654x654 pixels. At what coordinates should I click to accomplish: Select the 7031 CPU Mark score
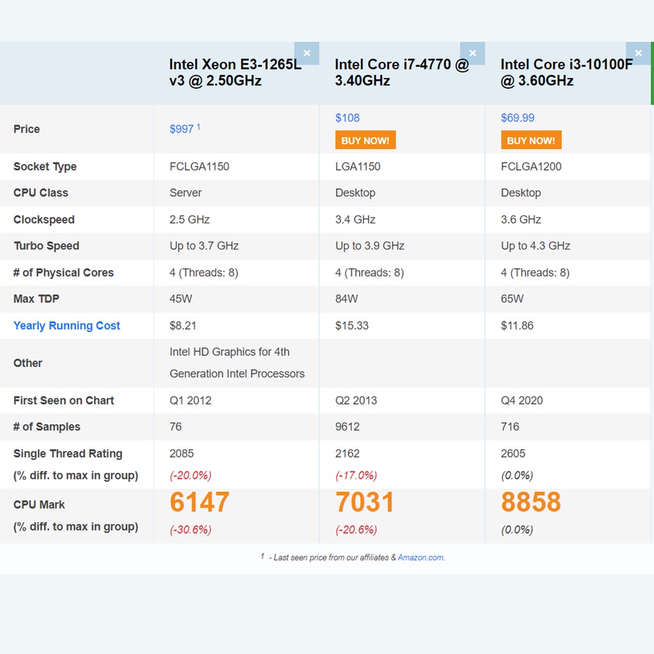365,502
